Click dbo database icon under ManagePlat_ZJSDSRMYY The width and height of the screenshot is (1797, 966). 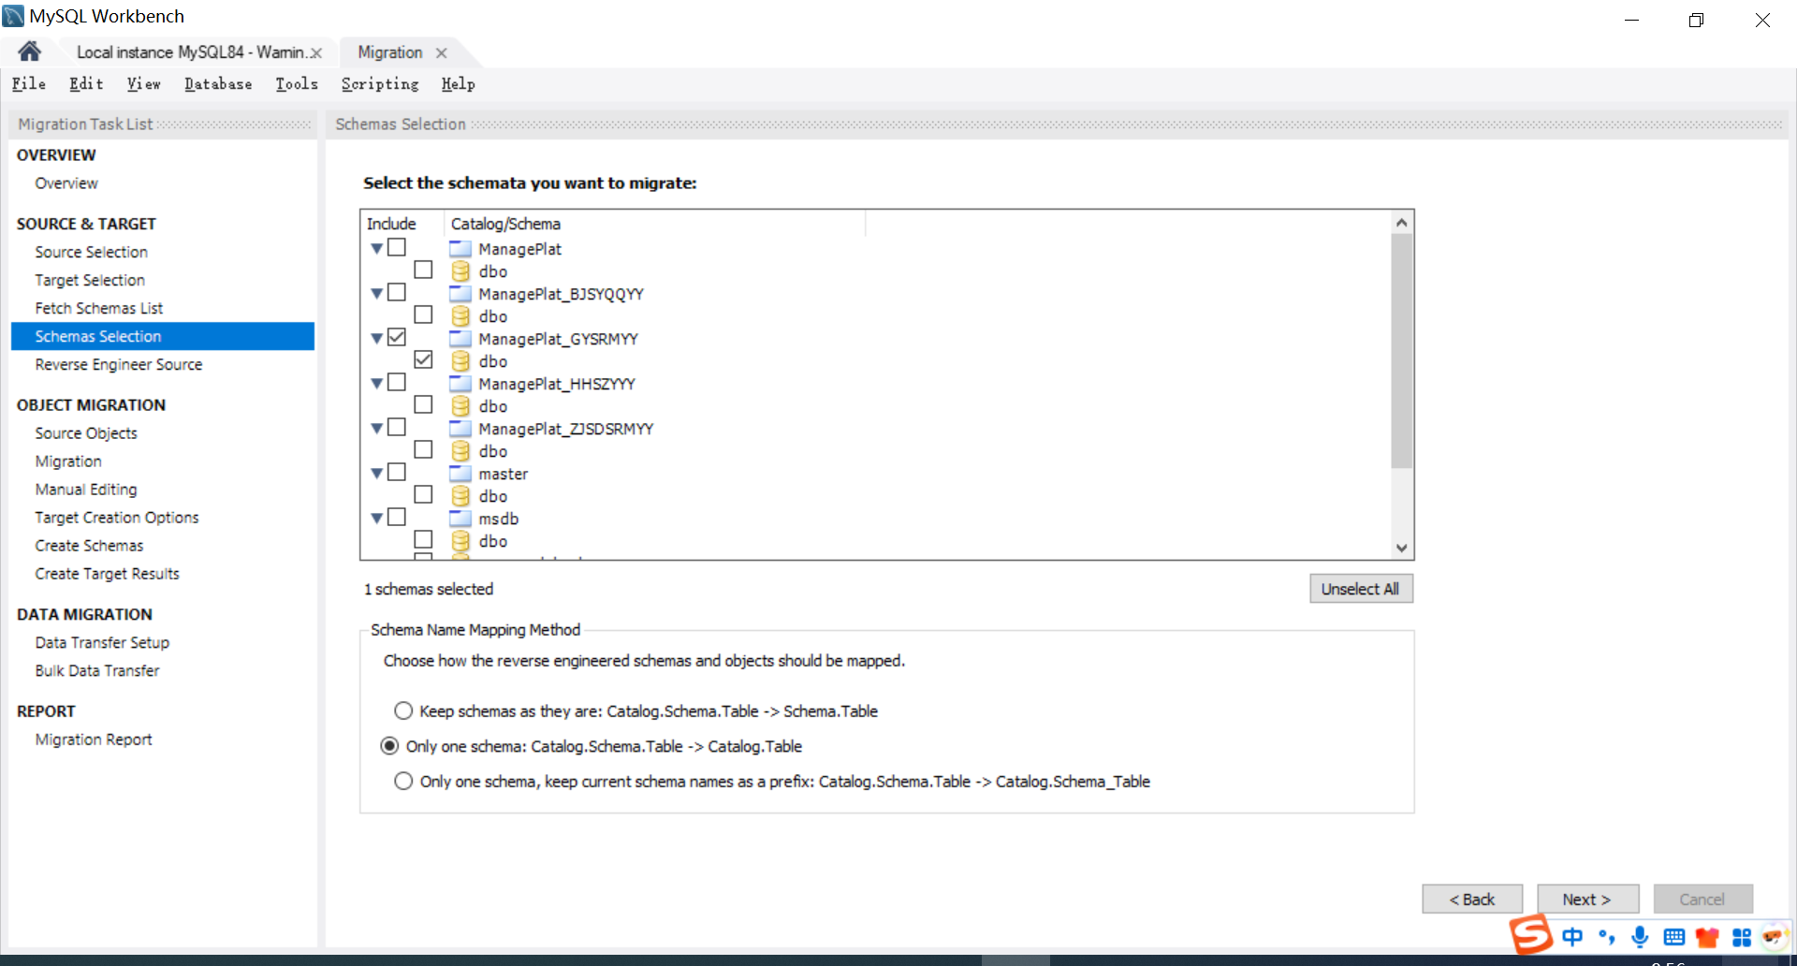460,450
